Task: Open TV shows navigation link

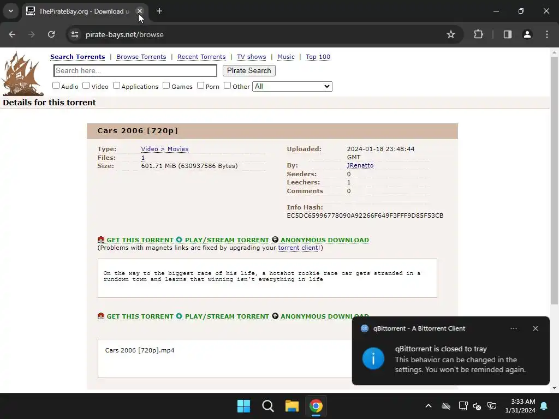Action: [x=251, y=57]
